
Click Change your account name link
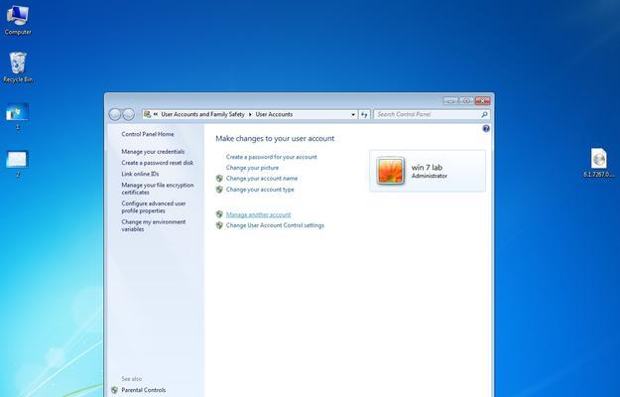pos(262,179)
